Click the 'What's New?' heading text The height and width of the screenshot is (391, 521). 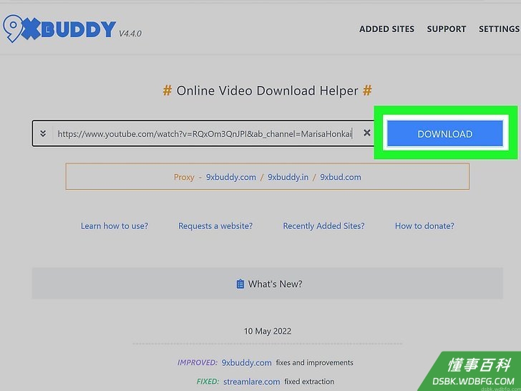click(275, 284)
